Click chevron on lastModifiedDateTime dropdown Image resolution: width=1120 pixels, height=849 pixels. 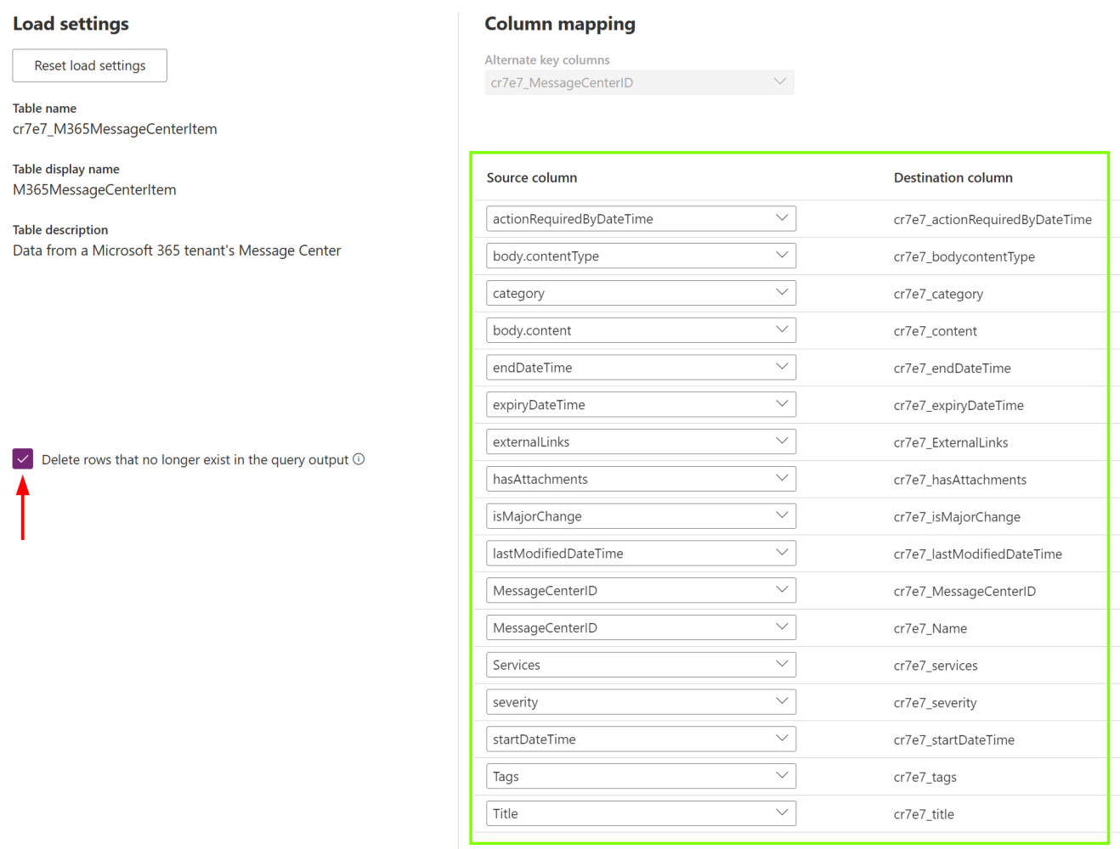click(782, 553)
